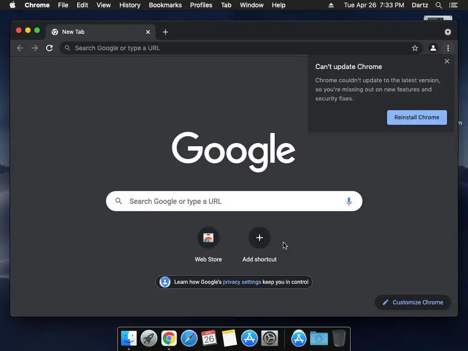The height and width of the screenshot is (351, 468).
Task: Open Notes from the Dock
Action: (229, 339)
